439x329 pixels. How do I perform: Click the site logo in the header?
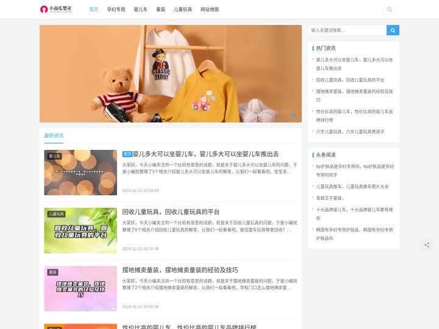(56, 9)
